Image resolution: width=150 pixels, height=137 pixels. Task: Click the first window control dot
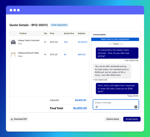point(11,10)
